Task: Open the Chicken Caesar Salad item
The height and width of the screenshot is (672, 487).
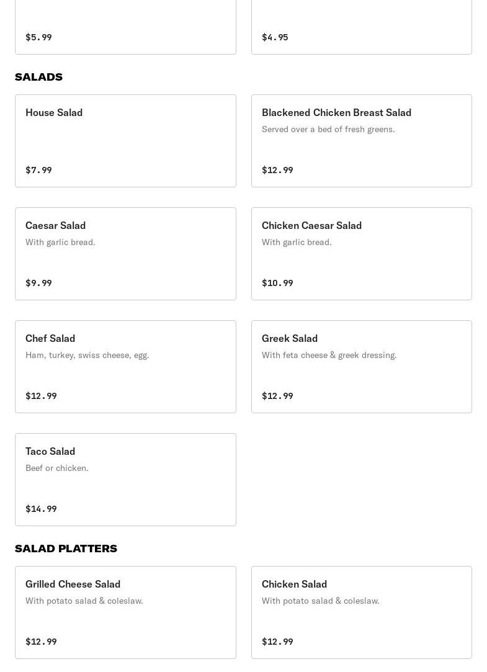Action: tap(361, 254)
